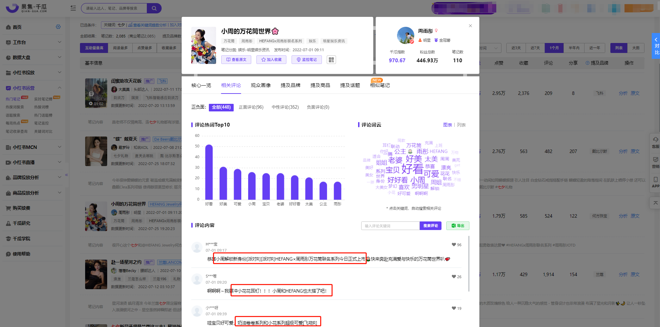Open the settings gear next to 首页
Image resolution: width=660 pixels, height=327 pixels.
tap(58, 27)
